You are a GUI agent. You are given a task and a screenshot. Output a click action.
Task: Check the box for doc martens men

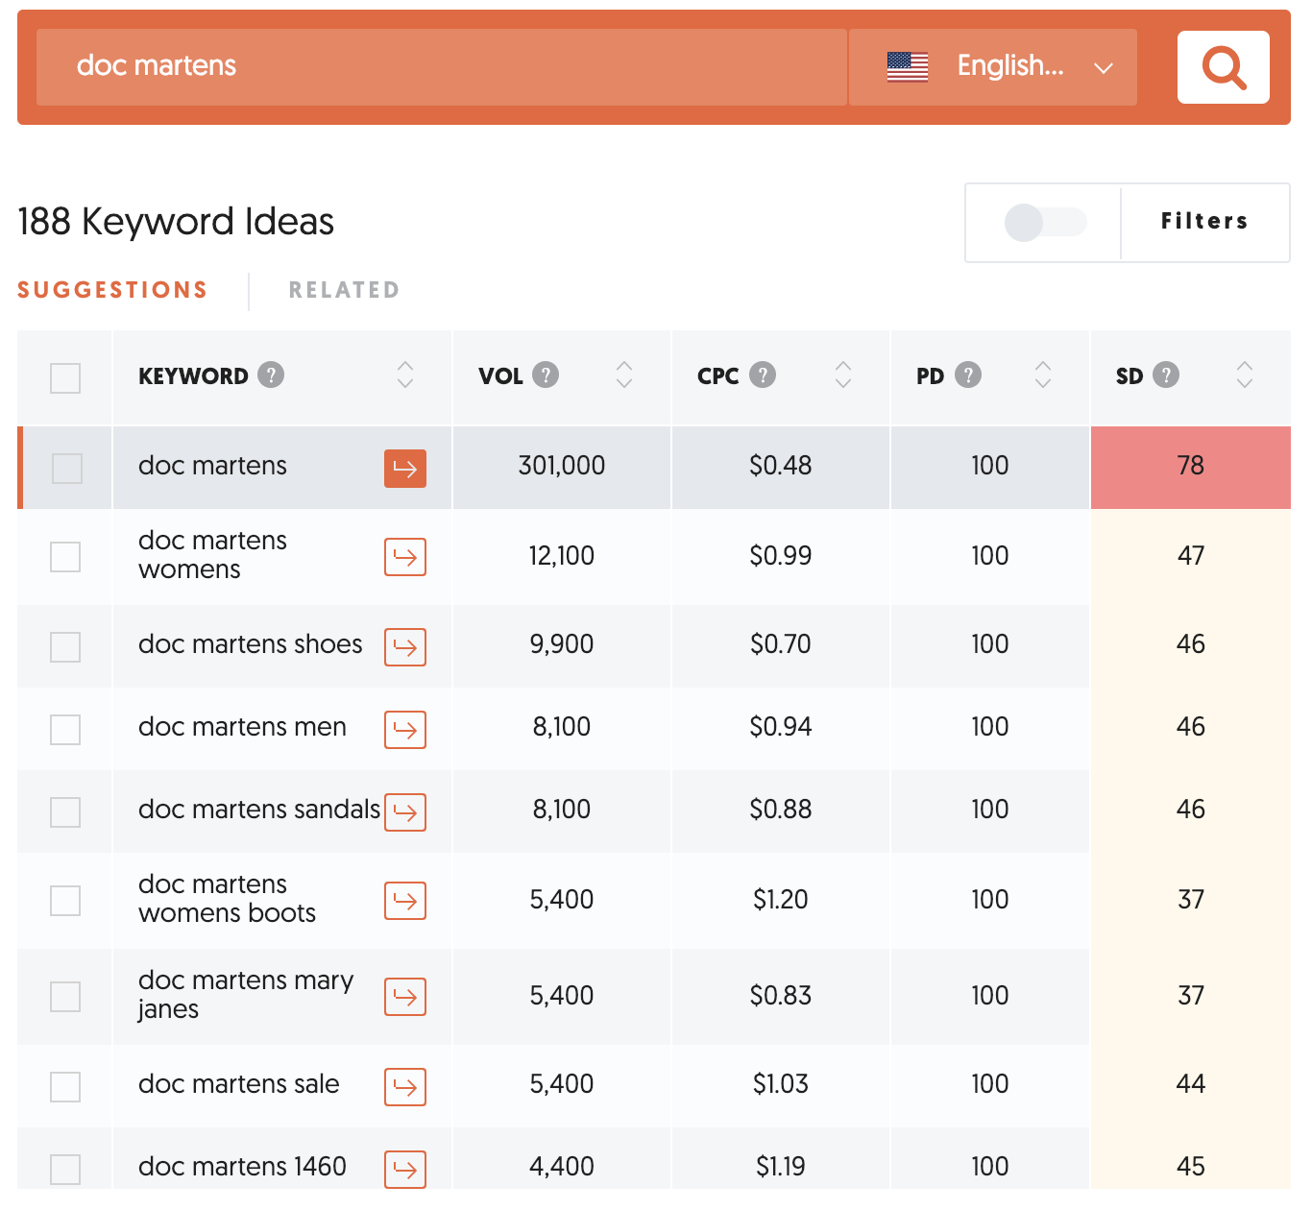coord(65,730)
